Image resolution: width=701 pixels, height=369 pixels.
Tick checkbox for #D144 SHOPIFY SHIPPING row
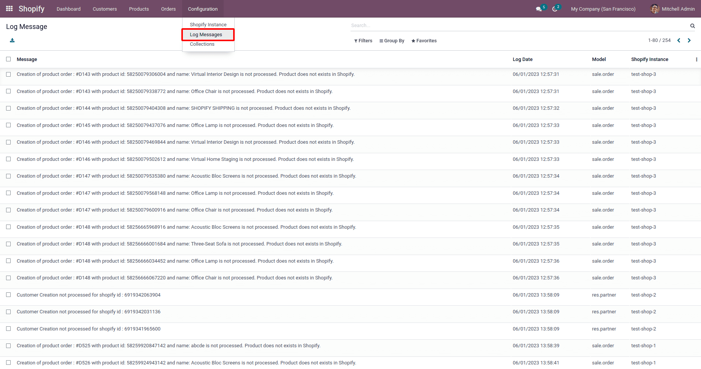tap(8, 108)
